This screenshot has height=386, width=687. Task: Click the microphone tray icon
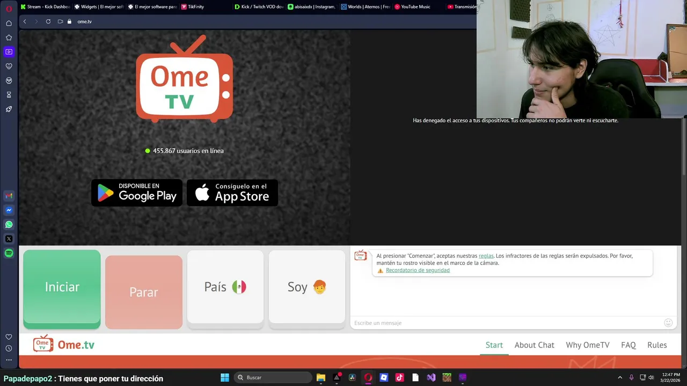click(x=631, y=377)
